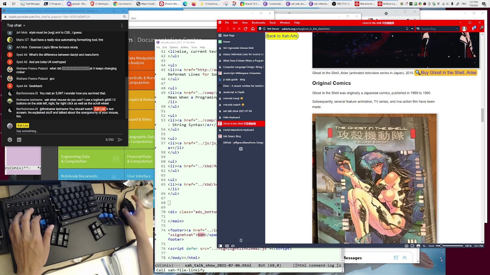This screenshot has height=275, width=490.
Task: Open Bookmarks menu in Vivaldi
Action: 258,23
